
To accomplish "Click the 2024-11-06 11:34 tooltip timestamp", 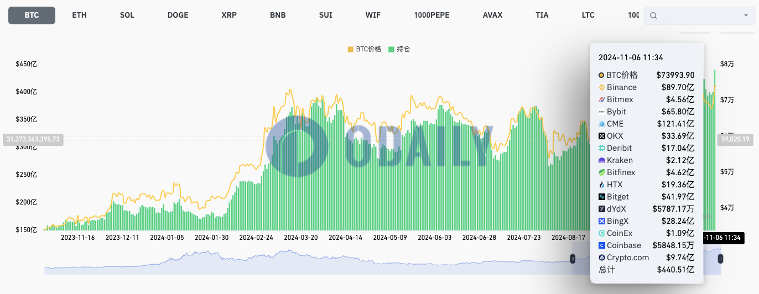I will point(631,57).
